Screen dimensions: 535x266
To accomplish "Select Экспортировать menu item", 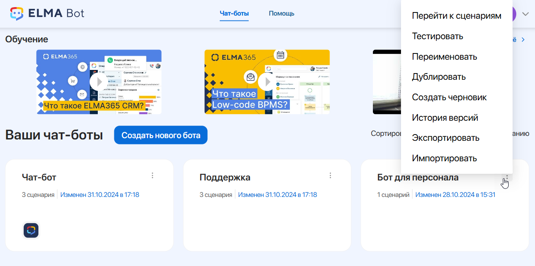I will [x=445, y=138].
